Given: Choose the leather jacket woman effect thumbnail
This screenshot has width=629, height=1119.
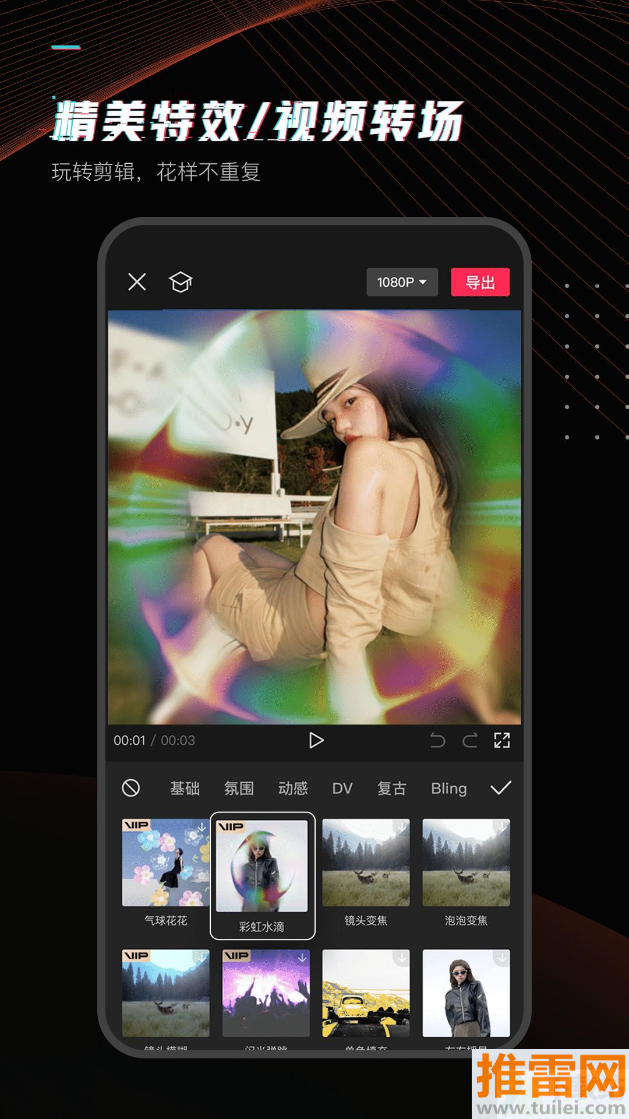Looking at the screenshot, I should (x=466, y=993).
